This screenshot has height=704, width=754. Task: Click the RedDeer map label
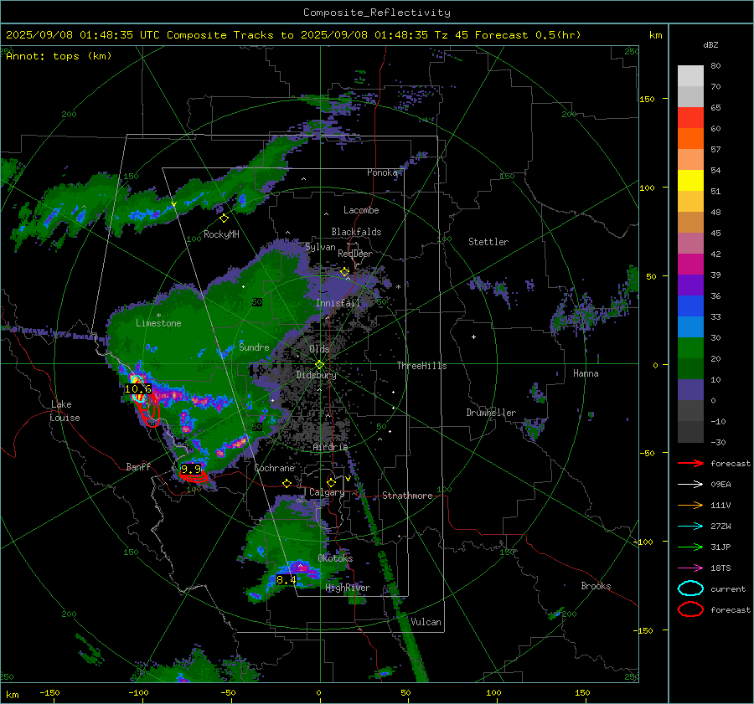(x=355, y=254)
